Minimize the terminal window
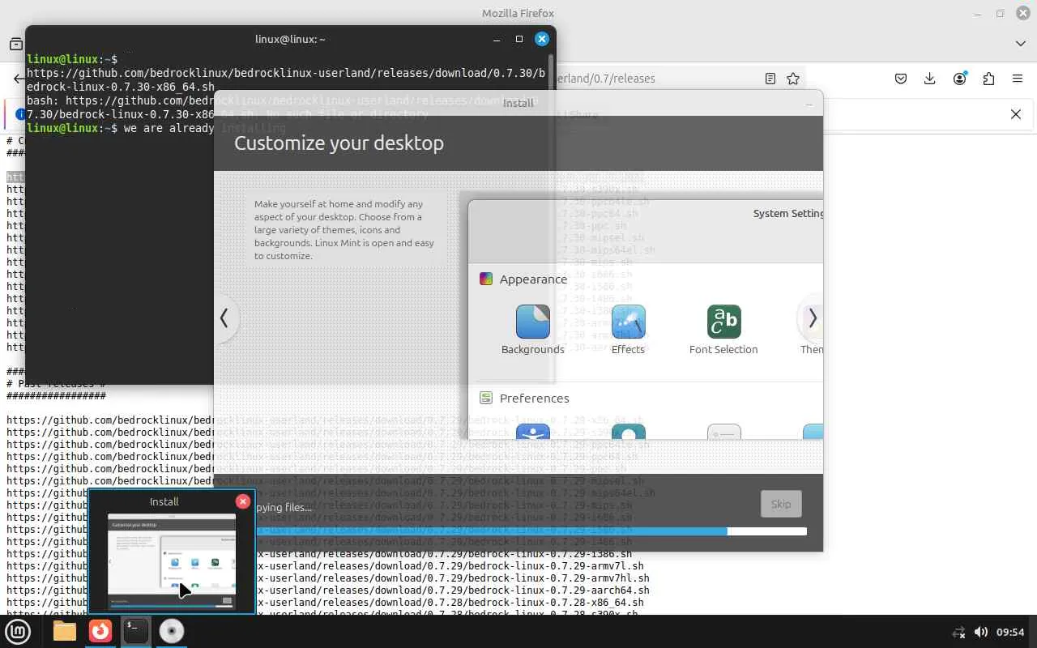The image size is (1037, 648). click(497, 39)
